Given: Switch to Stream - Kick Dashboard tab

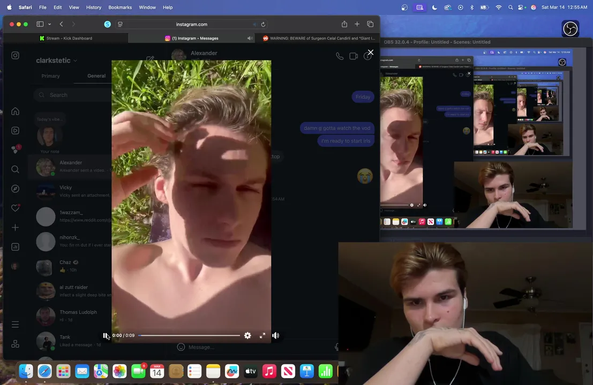Looking at the screenshot, I should [66, 38].
